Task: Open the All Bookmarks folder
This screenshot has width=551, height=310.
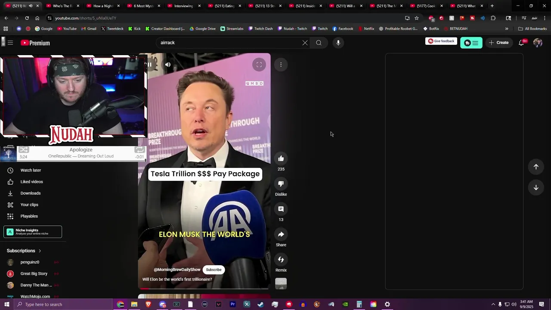Action: pos(532,29)
